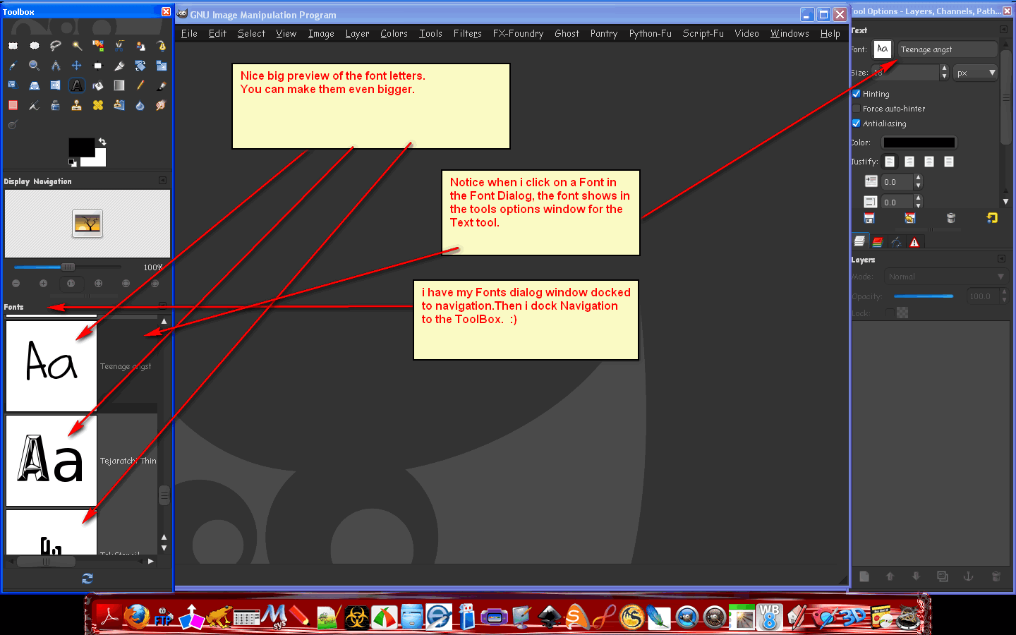Open the Colors menu
Screen dimensions: 1016x635
pos(394,33)
